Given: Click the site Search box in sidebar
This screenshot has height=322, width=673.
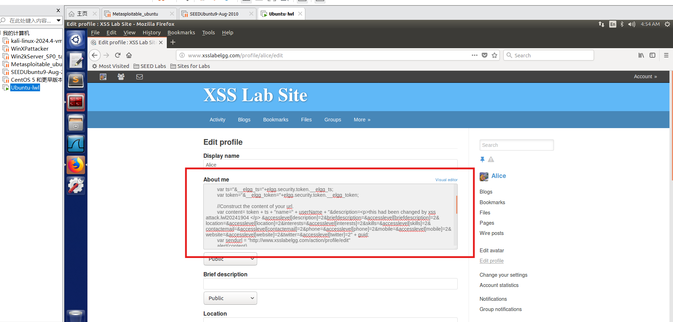Looking at the screenshot, I should click(516, 145).
